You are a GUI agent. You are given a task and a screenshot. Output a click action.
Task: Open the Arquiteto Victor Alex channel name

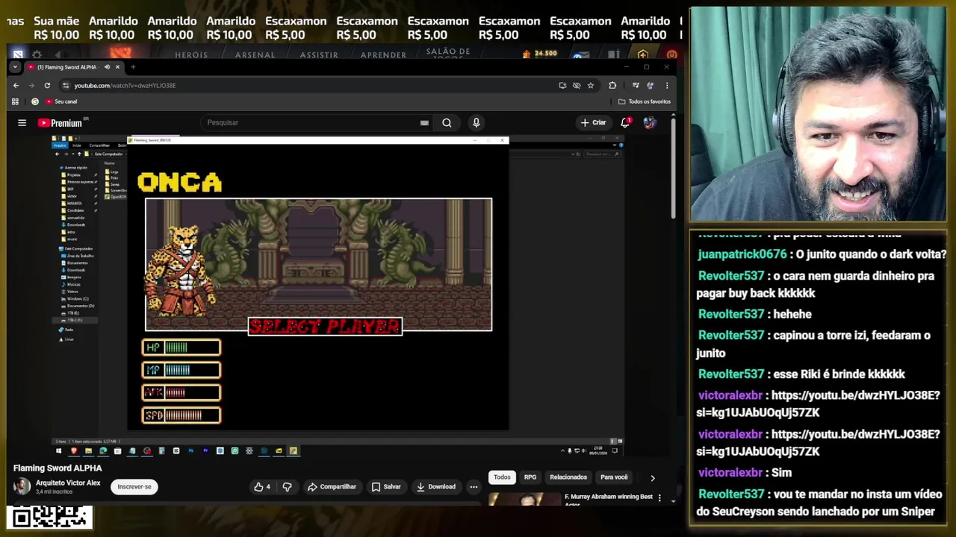click(x=68, y=483)
